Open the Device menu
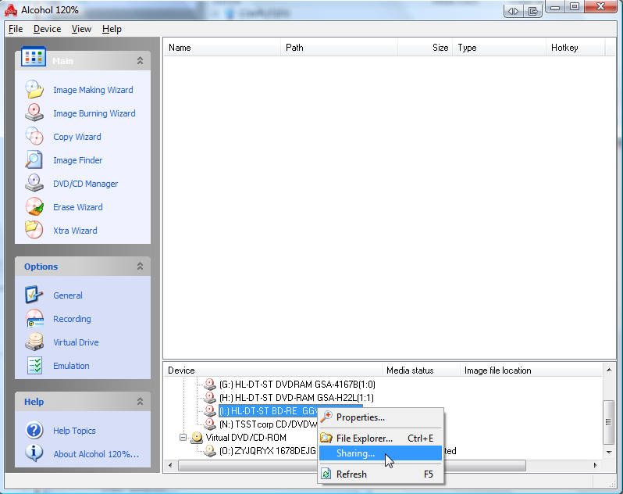This screenshot has width=623, height=494. click(47, 29)
